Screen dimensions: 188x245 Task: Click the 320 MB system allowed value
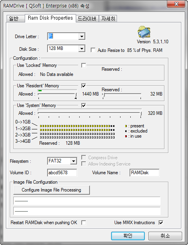[155, 113]
